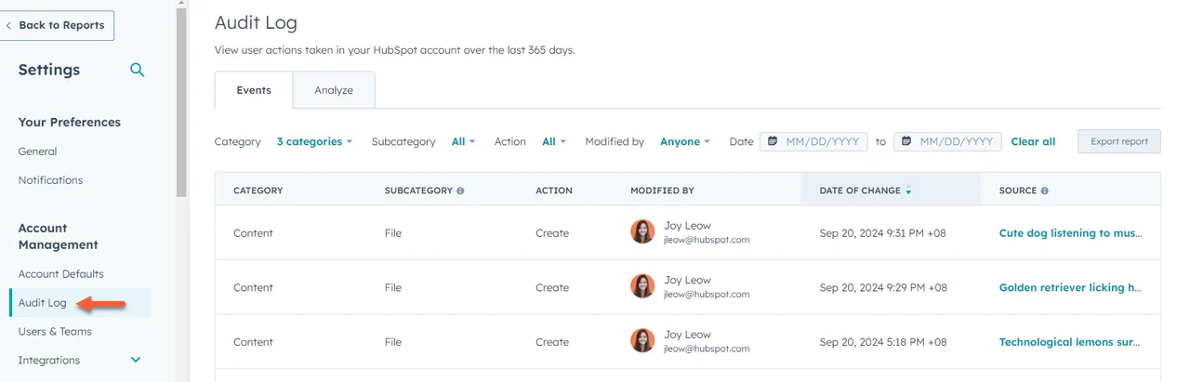Switch to the Events tab
Image resolution: width=1177 pixels, height=382 pixels.
tap(254, 90)
